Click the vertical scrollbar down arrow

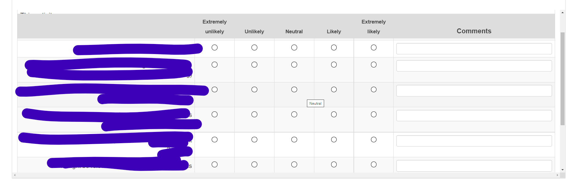562,170
